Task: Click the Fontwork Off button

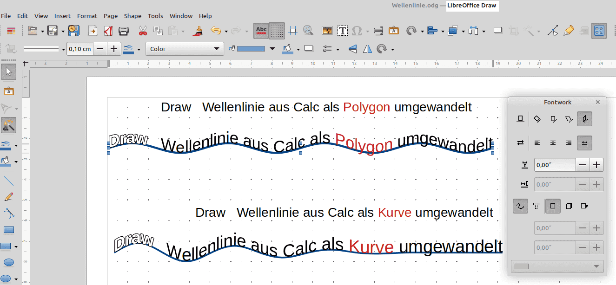Action: pyautogui.click(x=521, y=119)
